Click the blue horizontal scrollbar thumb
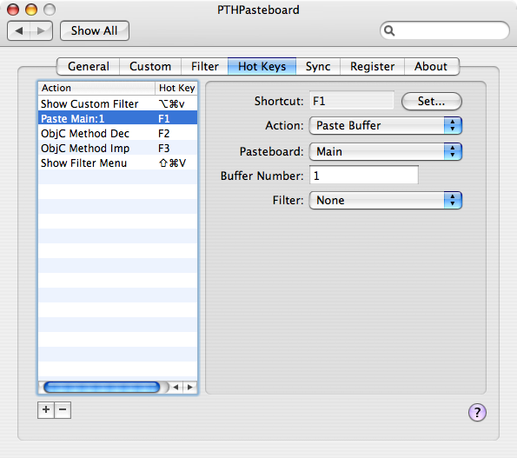The height and width of the screenshot is (458, 517). click(102, 387)
